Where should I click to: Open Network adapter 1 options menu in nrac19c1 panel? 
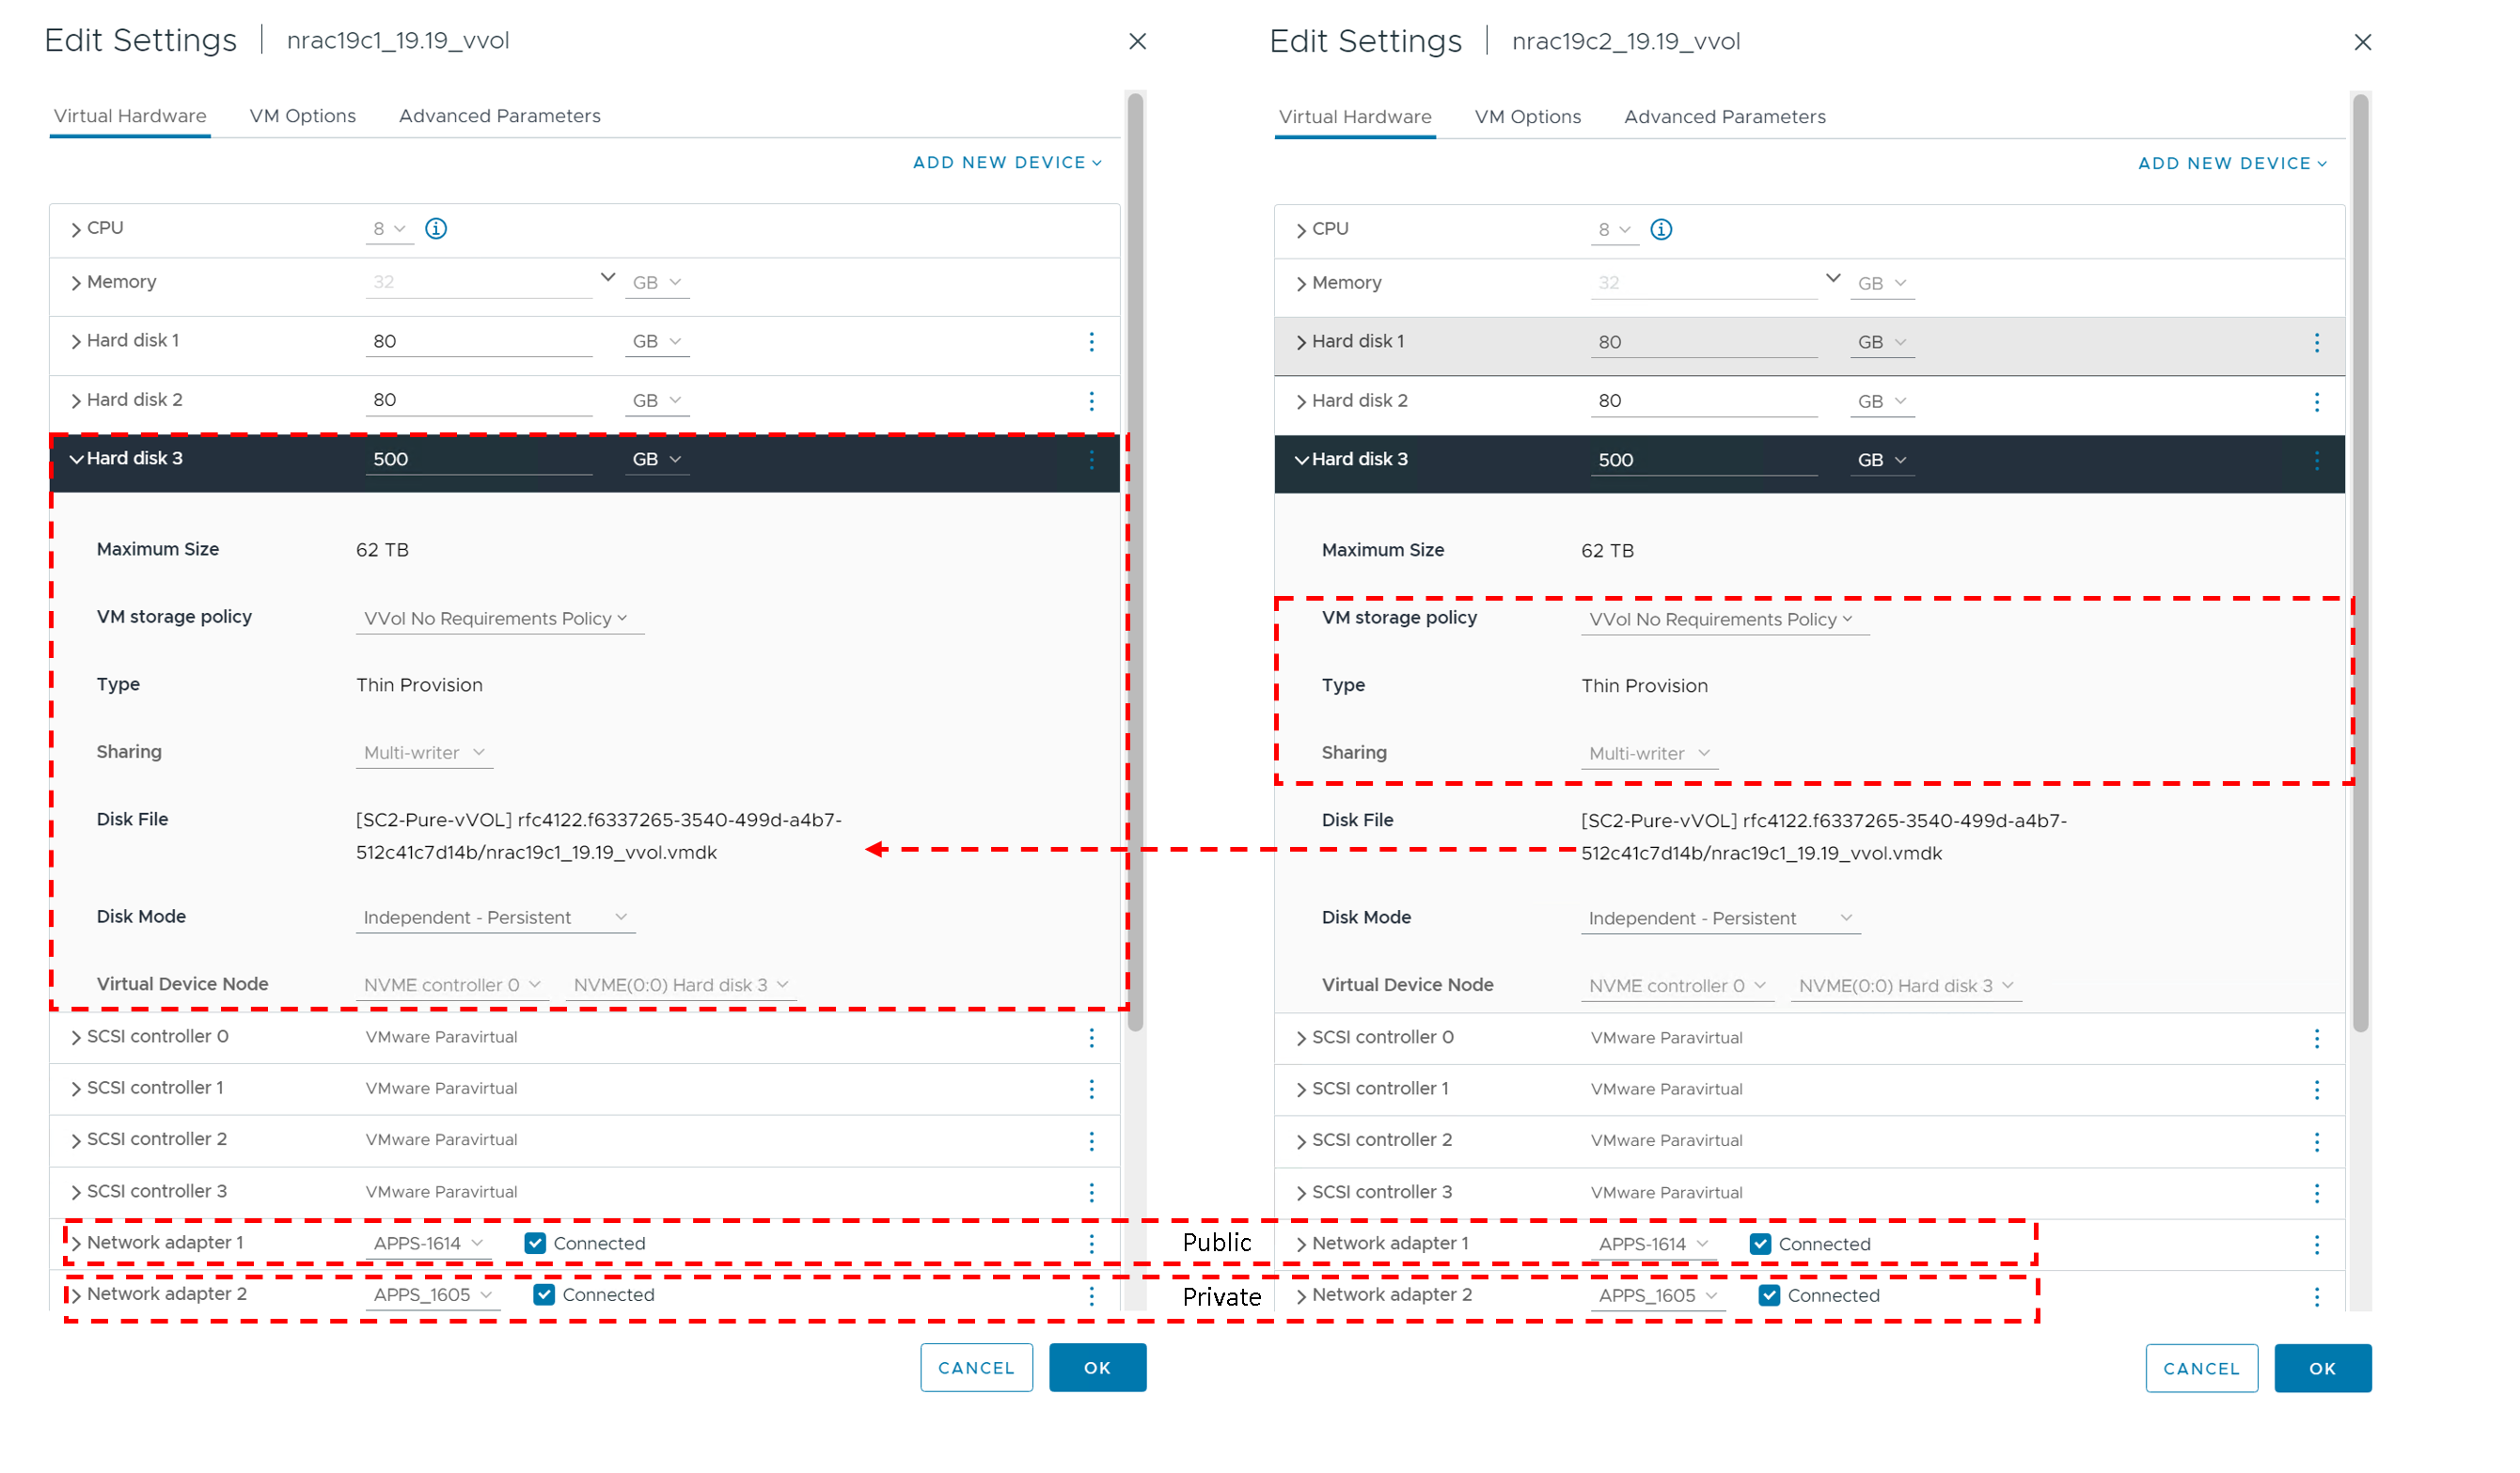1091,1244
